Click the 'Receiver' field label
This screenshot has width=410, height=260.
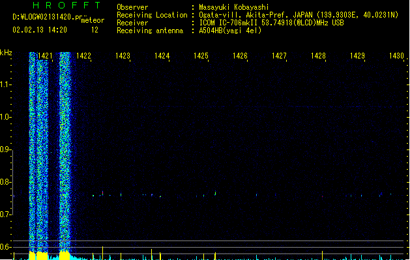[132, 23]
